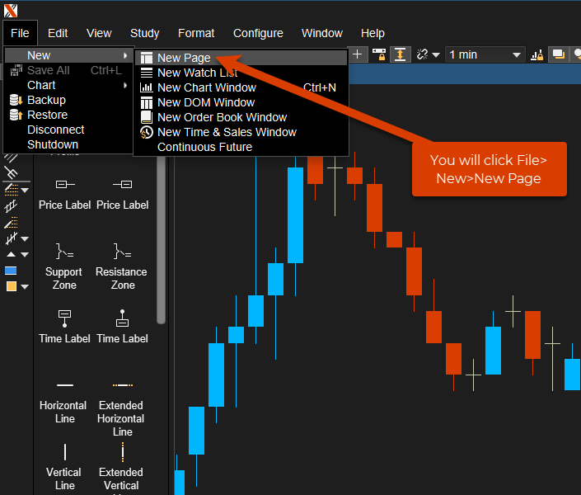Click the blue chart title bar
Viewport: 581px width, 495px height.
[x=465, y=74]
